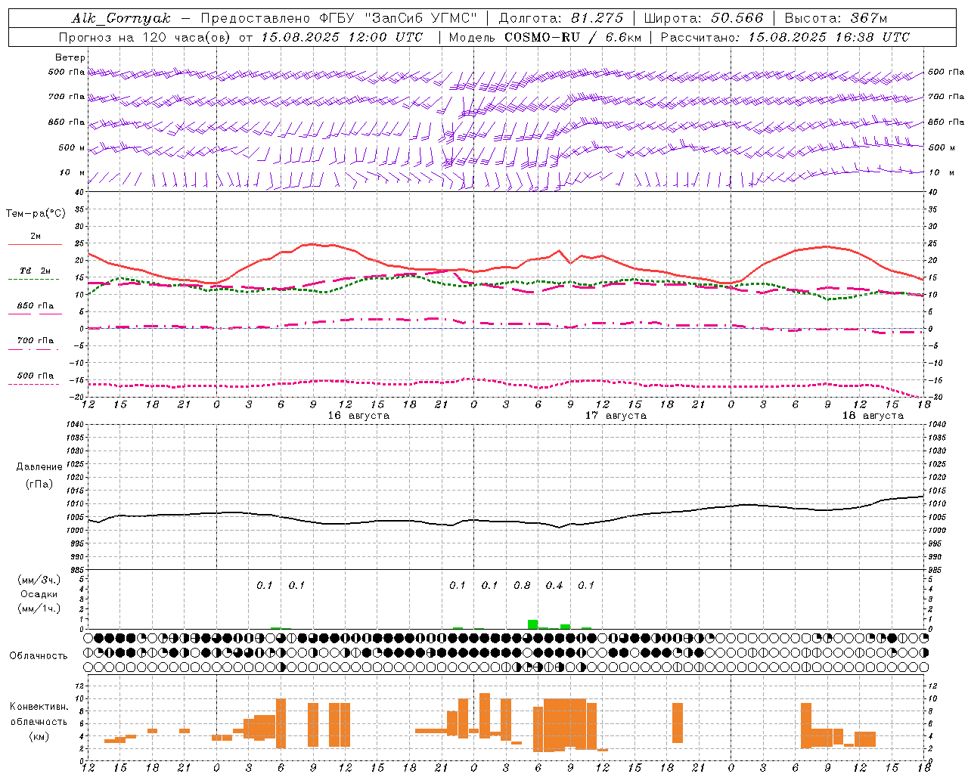Image resolution: width=968 pixels, height=774 pixels.
Task: Click the "17 августа" date label
Action: [x=616, y=416]
